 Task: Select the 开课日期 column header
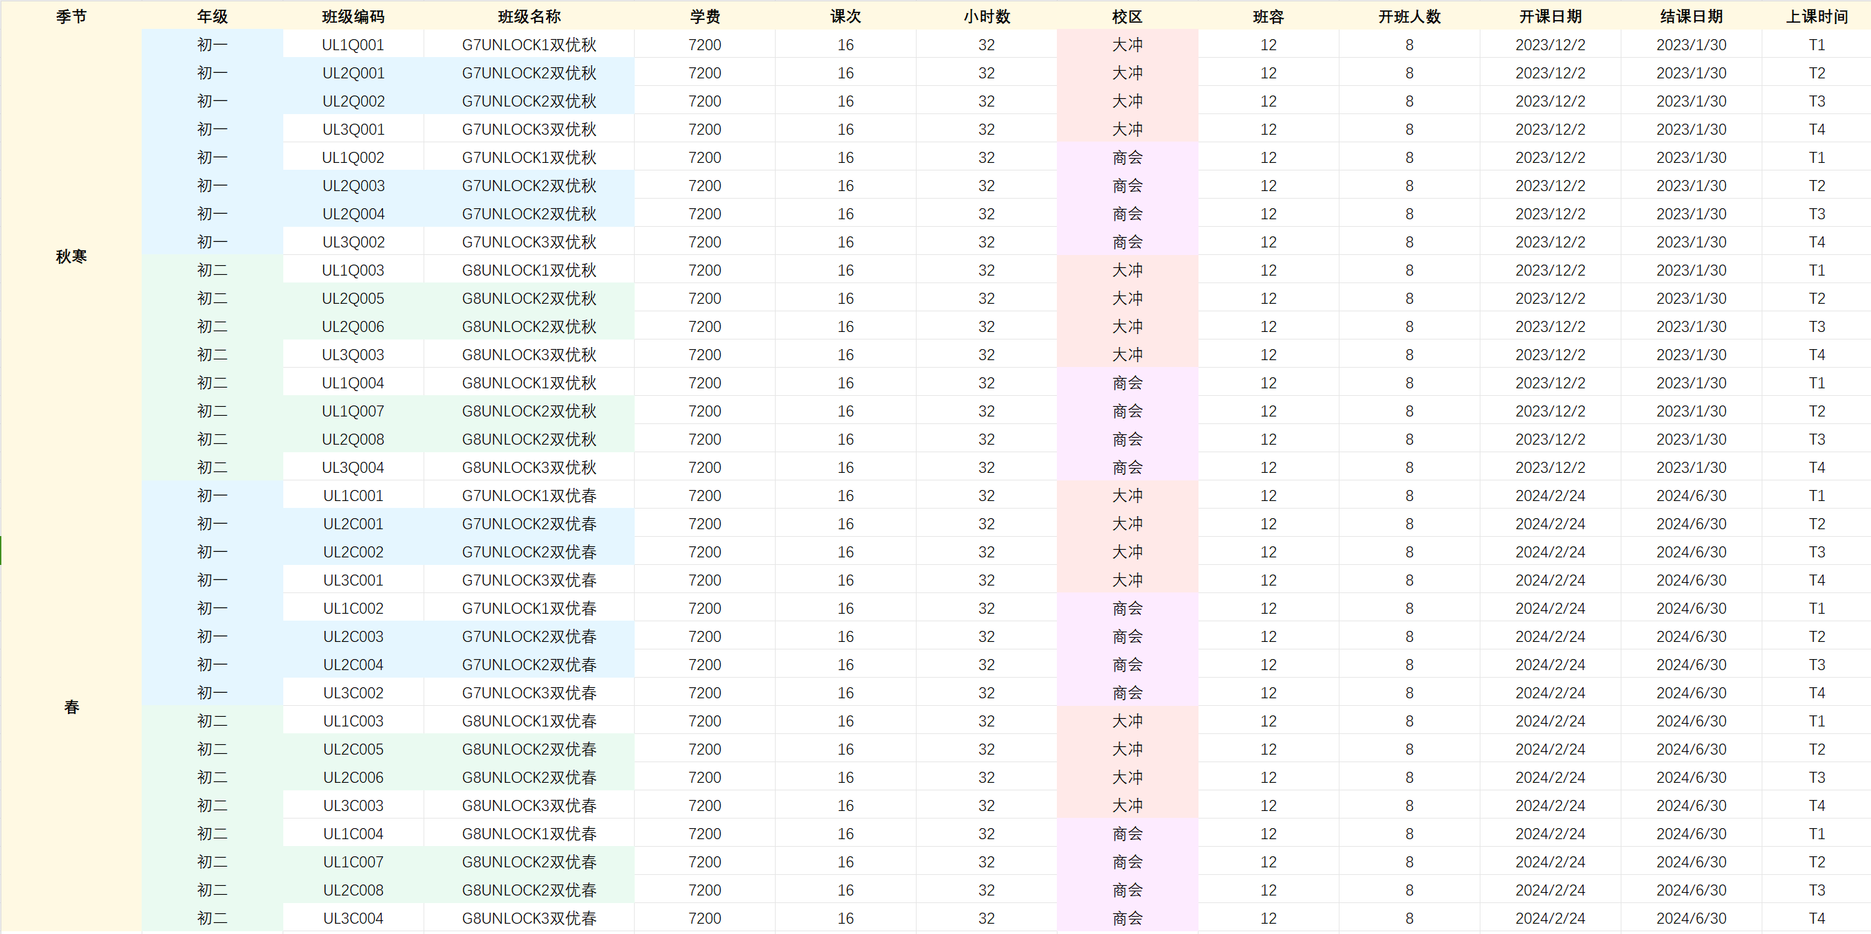(x=1550, y=16)
